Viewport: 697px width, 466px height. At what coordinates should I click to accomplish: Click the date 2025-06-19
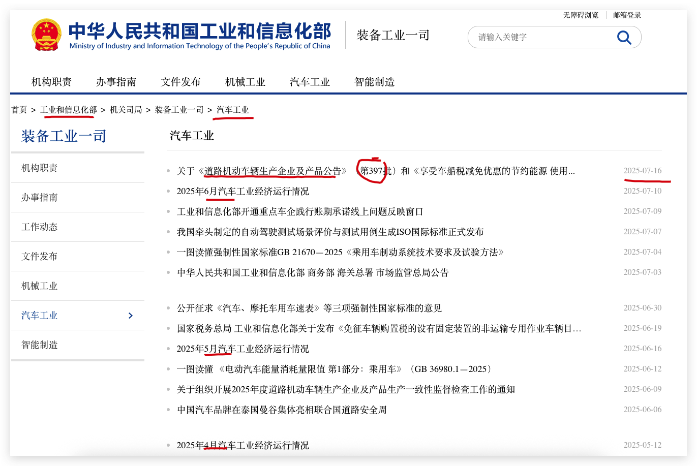[x=643, y=328]
